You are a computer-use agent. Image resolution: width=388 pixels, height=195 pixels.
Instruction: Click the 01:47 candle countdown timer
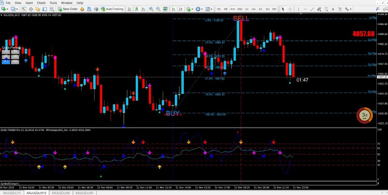point(302,80)
